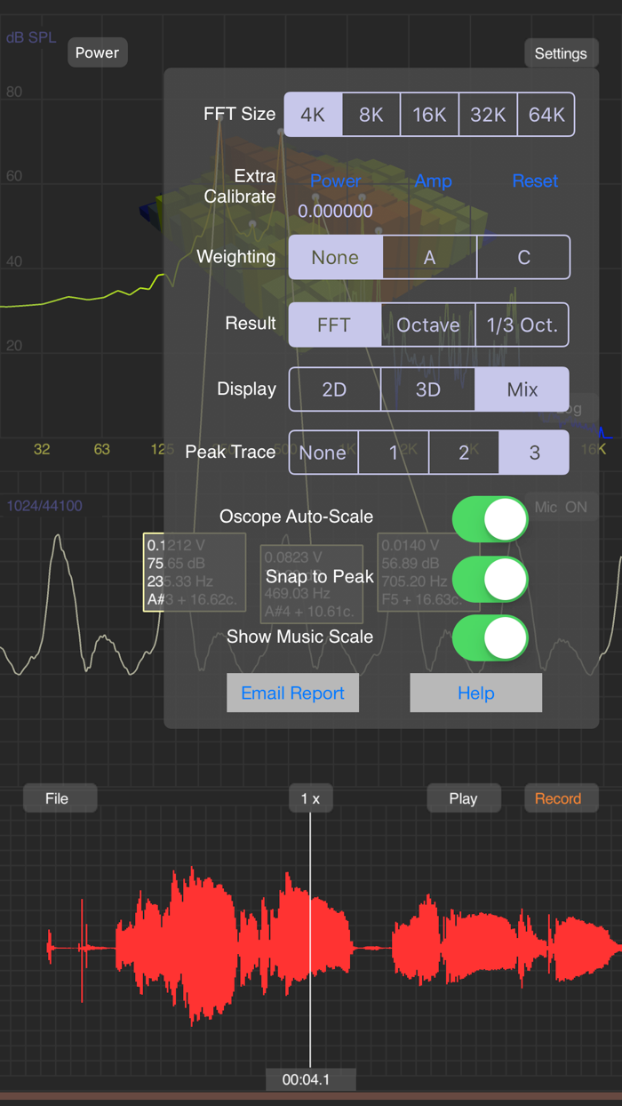Open the Settings panel

coord(561,52)
